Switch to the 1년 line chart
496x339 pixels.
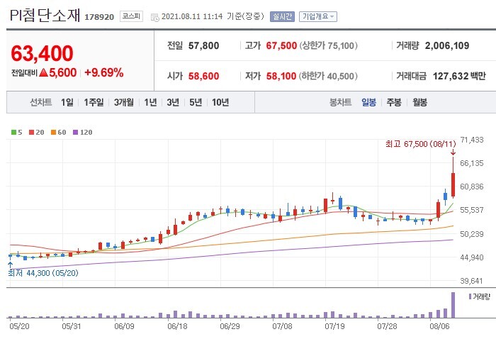coord(150,102)
